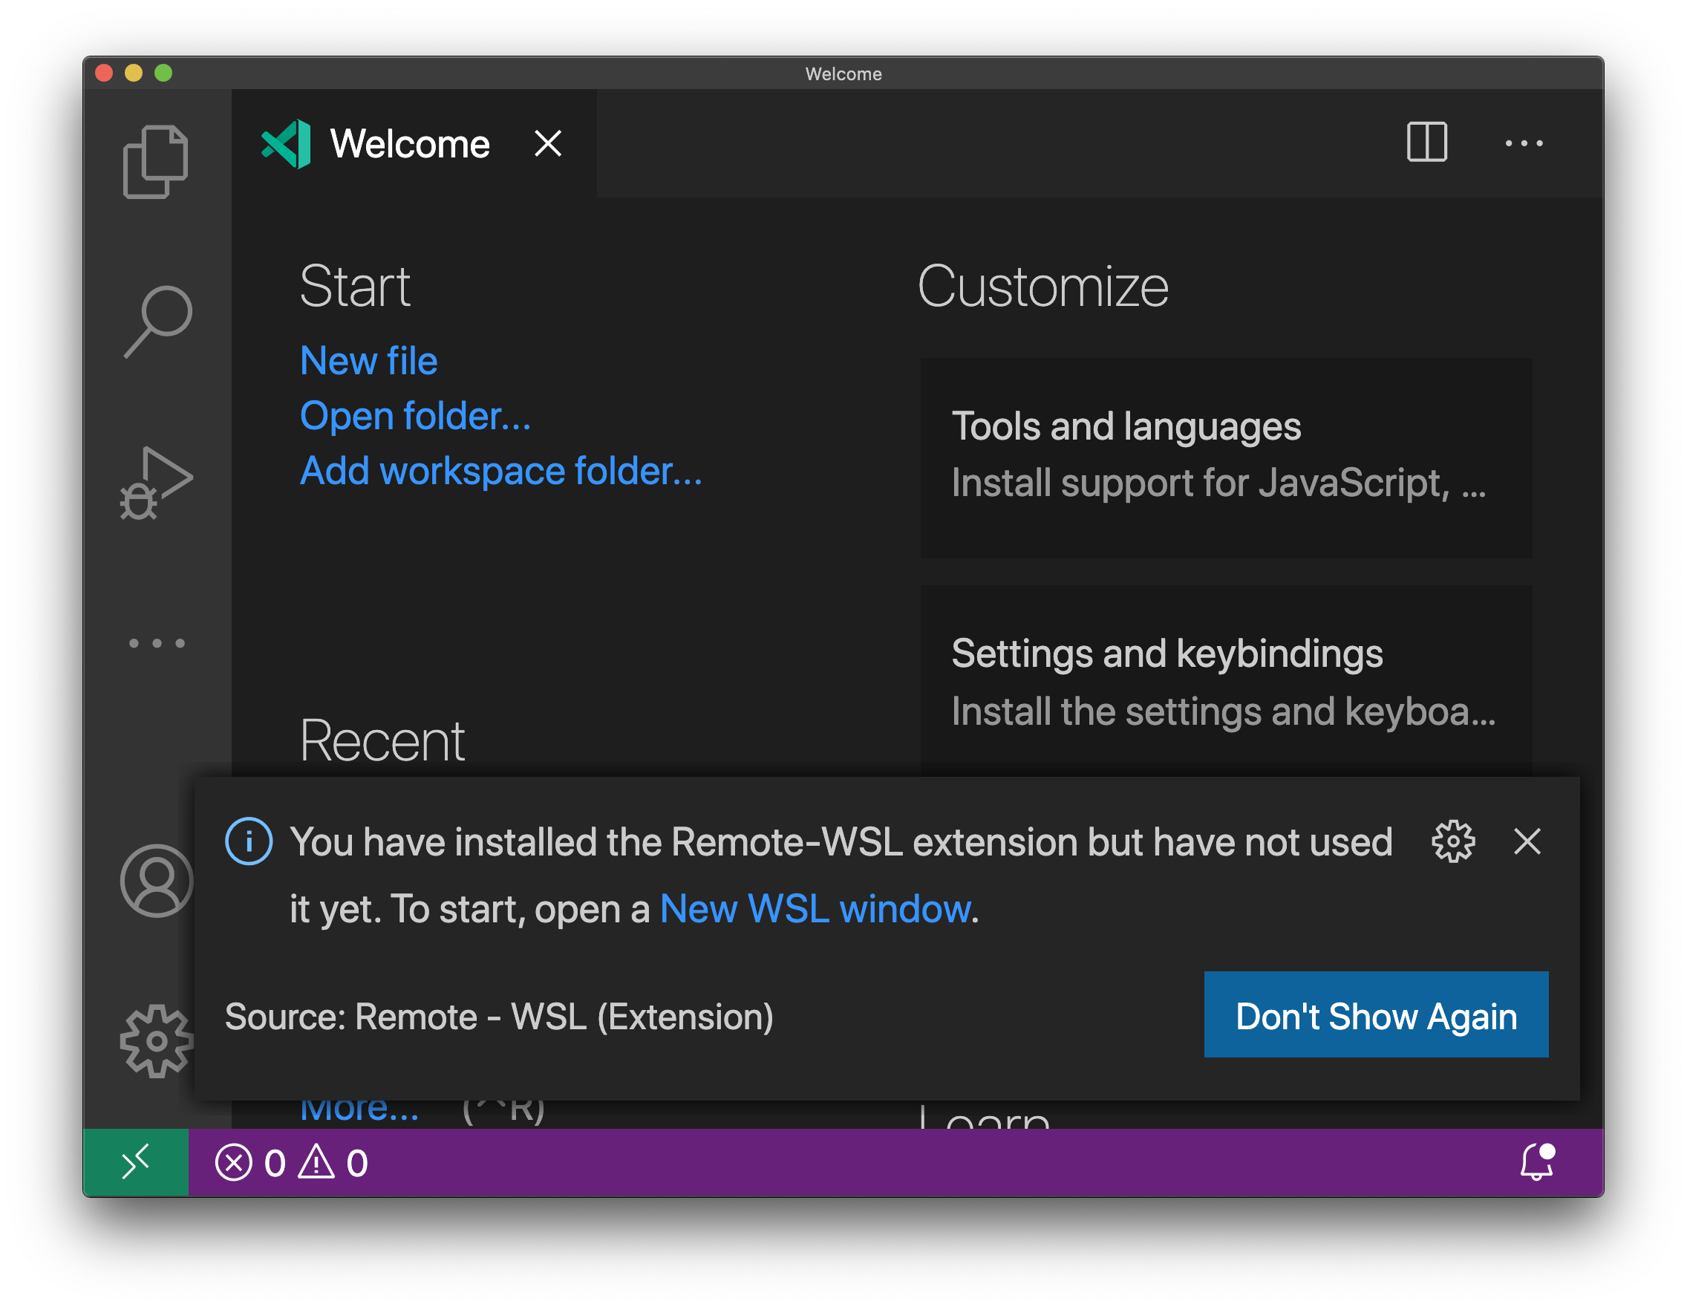Image resolution: width=1687 pixels, height=1307 pixels.
Task: Open the editor More Actions menu
Action: pos(1525,143)
